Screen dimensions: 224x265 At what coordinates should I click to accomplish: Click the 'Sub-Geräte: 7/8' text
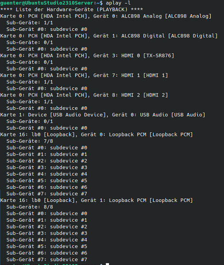coord(30,141)
